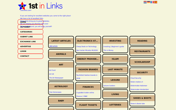Open Submit Link page
Viewport: 176px width, 110px height.
(31, 37)
